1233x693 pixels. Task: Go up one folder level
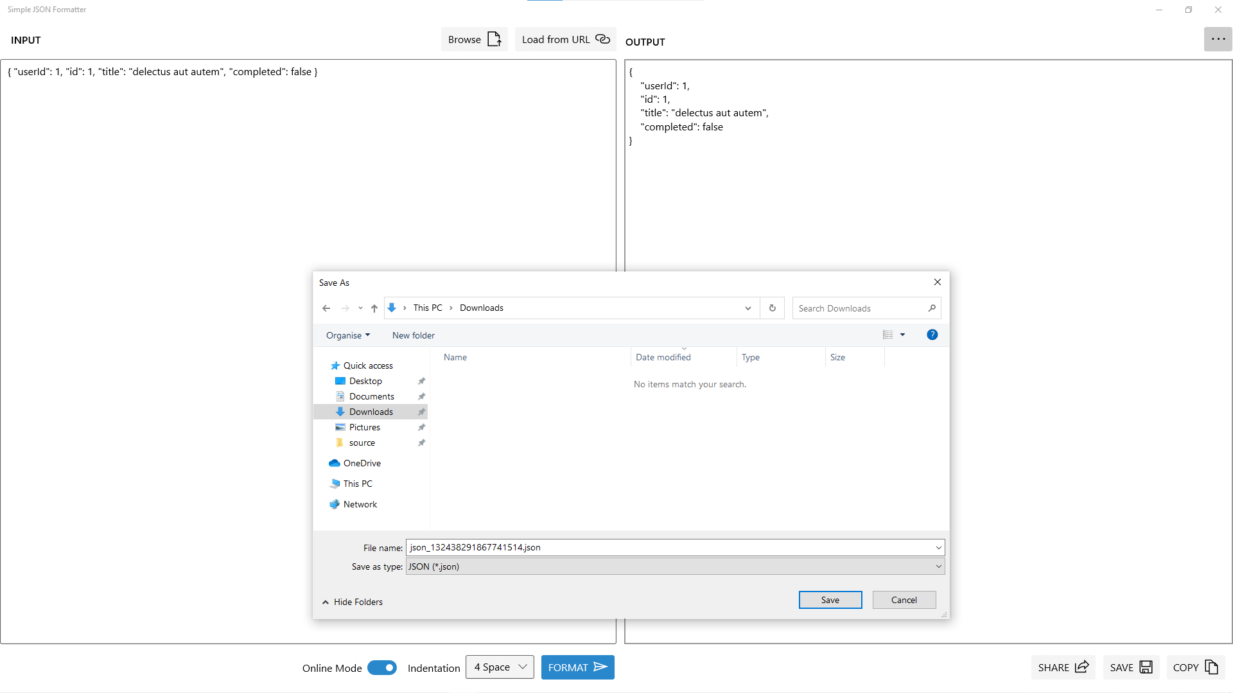(x=374, y=308)
